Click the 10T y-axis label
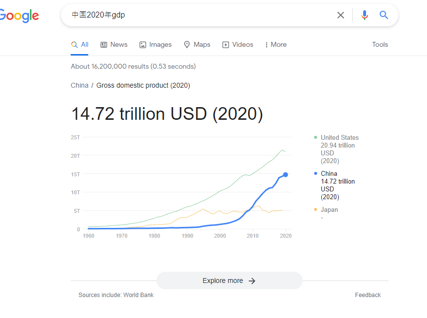Viewport: 427px width, 318px height. (76, 192)
